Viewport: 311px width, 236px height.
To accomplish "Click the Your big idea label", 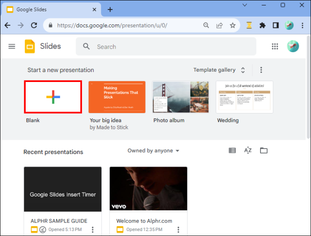I will tap(105, 120).
